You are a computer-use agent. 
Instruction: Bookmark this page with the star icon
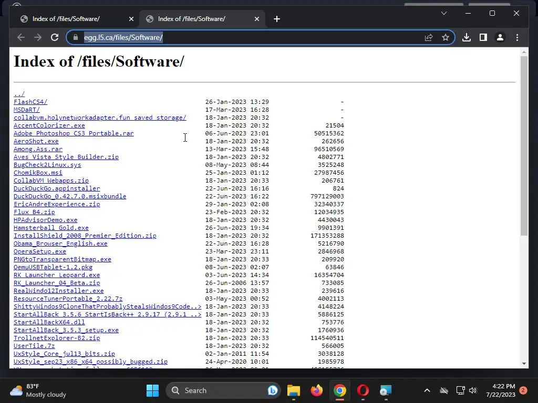[x=446, y=37]
